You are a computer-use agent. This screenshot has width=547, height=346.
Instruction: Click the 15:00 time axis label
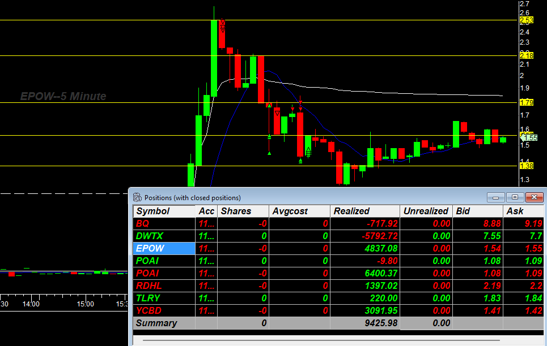coord(85,304)
